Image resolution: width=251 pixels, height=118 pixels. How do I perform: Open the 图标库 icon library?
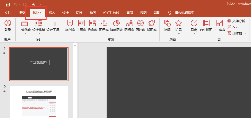coord(129,25)
